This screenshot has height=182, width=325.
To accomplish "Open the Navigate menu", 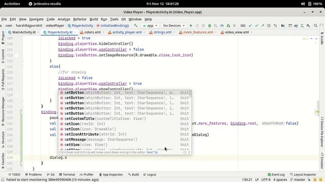I will coord(36,19).
